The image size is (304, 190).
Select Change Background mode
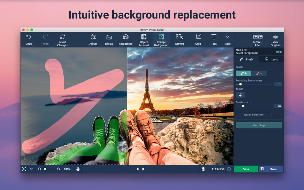[x=161, y=39]
